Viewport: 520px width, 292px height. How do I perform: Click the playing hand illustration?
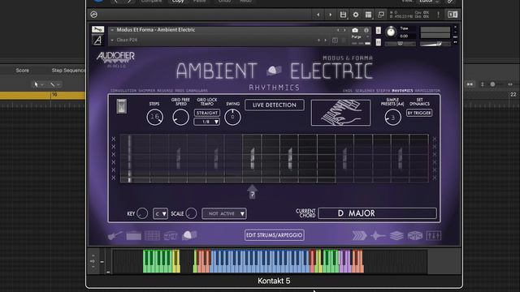(x=340, y=113)
